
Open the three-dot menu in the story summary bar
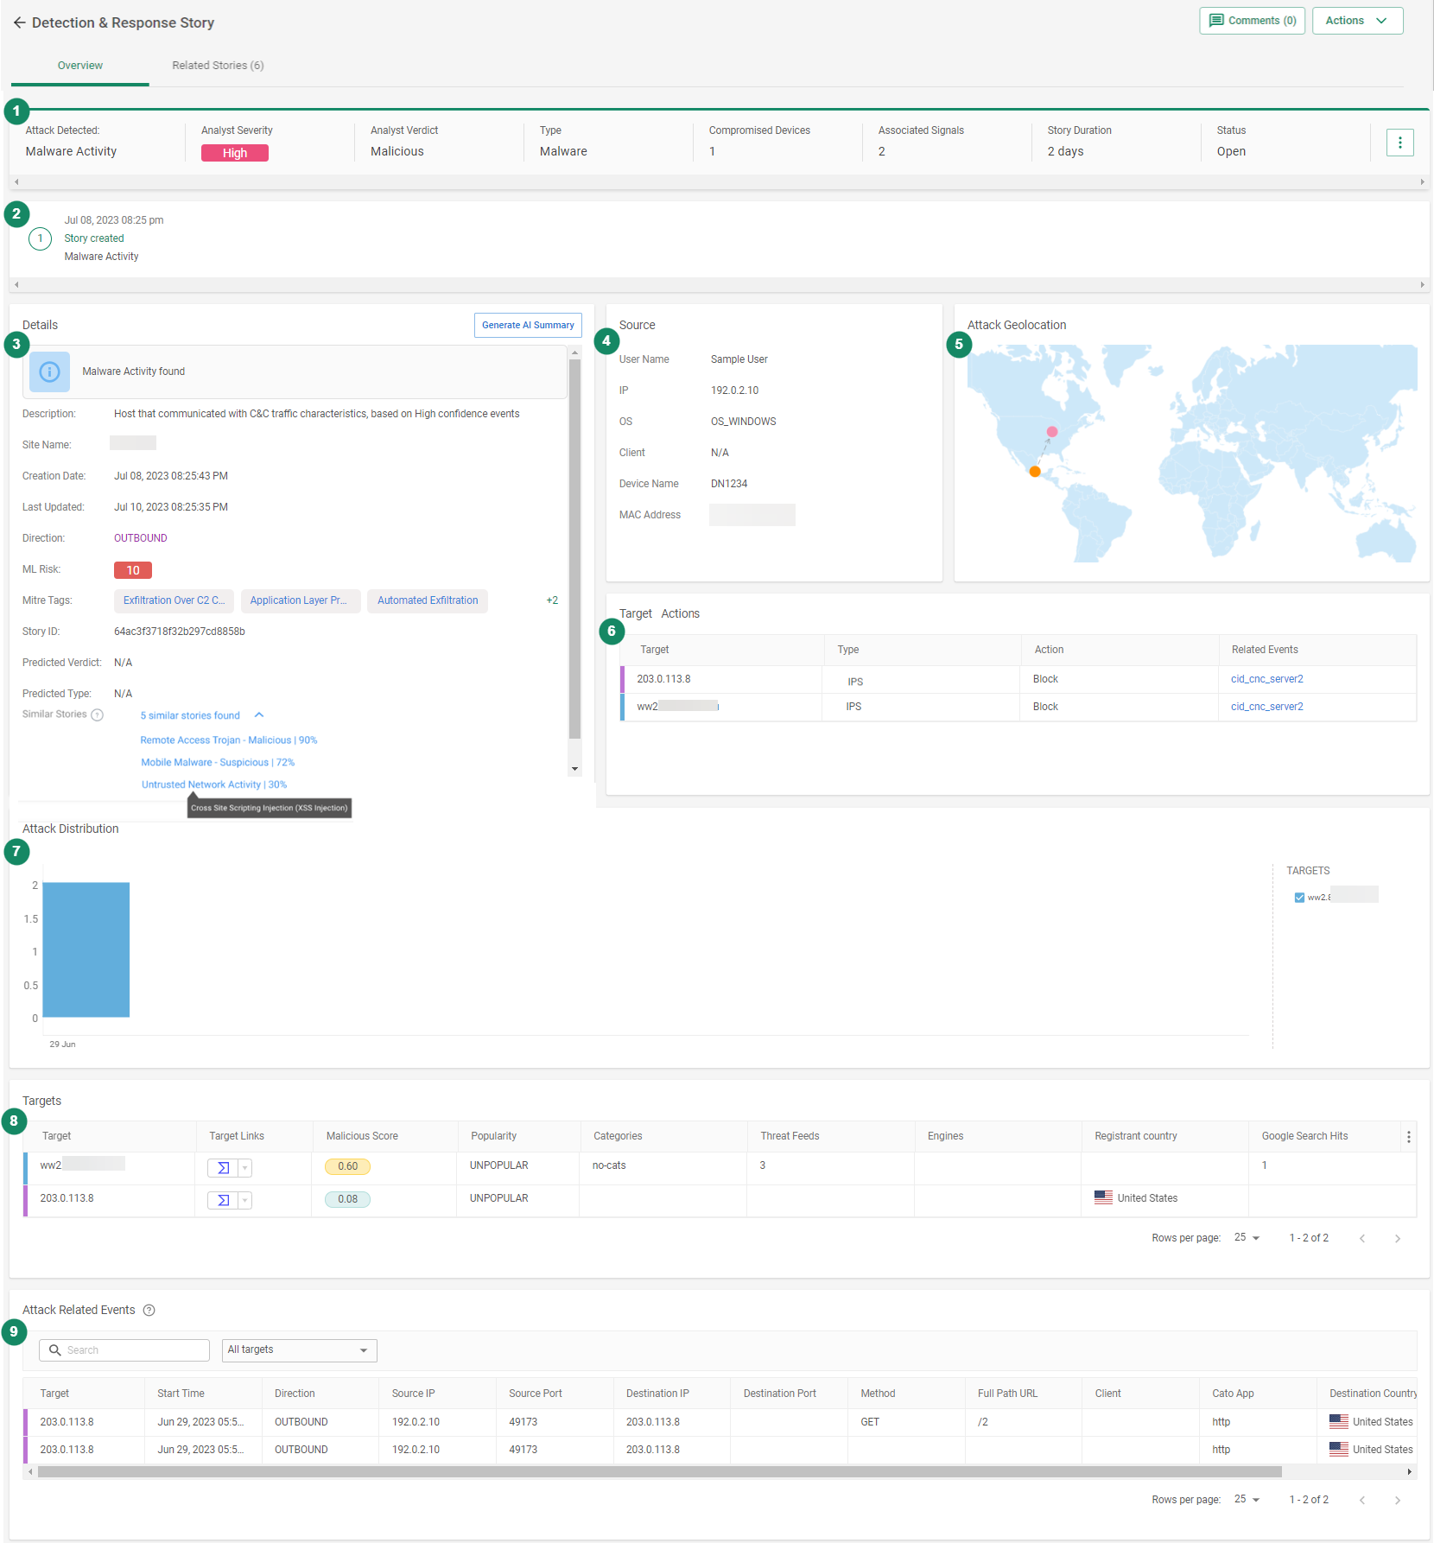pyautogui.click(x=1399, y=143)
